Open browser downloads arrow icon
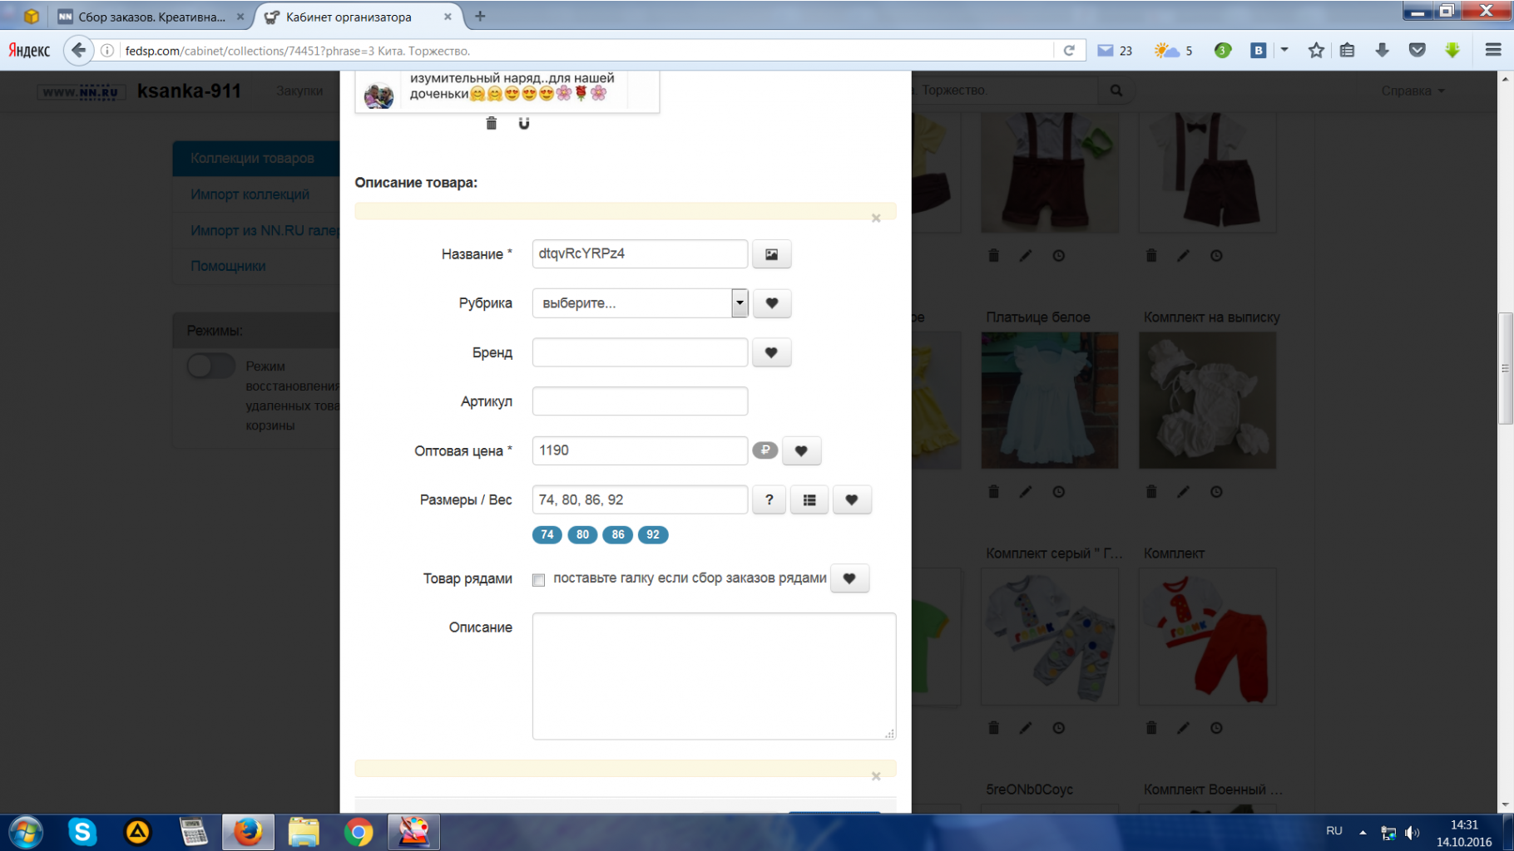This screenshot has height=851, width=1514. 1383,51
